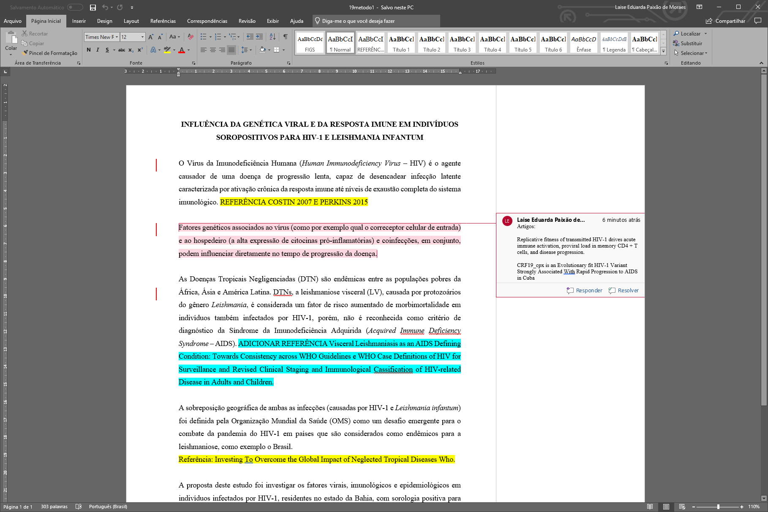Apply the Ênfase style

584,43
